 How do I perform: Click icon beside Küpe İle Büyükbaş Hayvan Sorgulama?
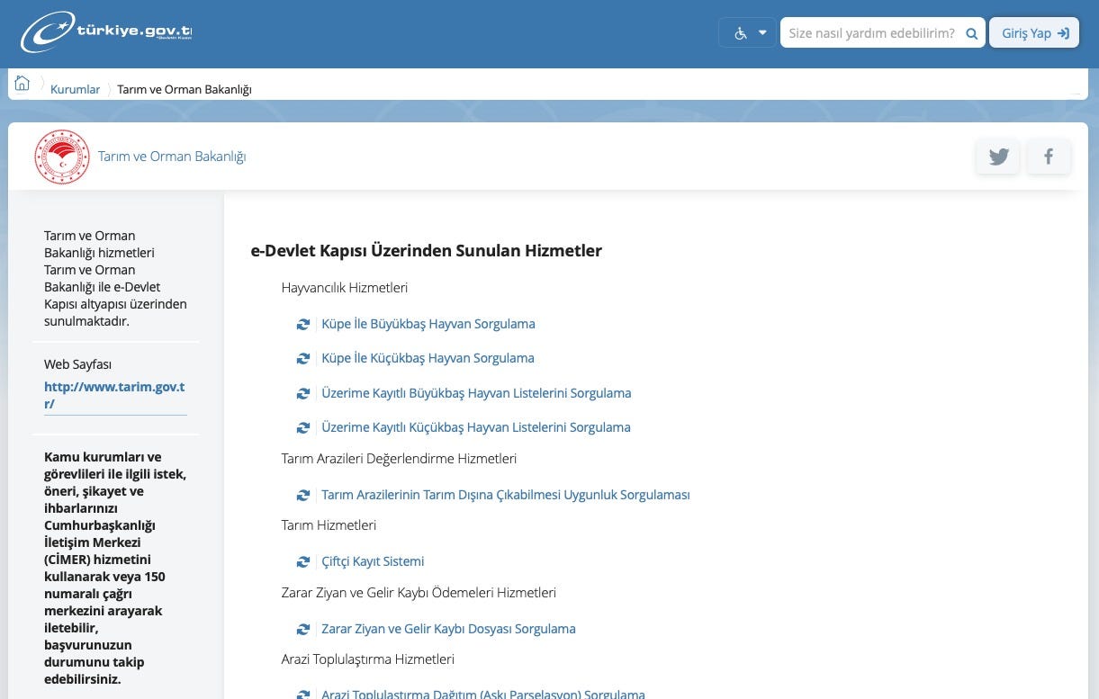(x=303, y=324)
